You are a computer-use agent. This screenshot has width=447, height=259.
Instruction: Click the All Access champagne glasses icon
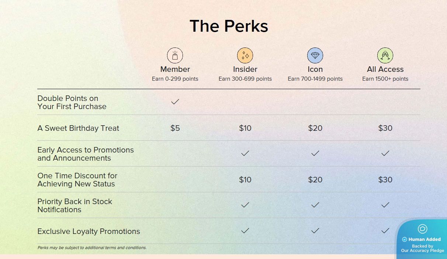pos(385,56)
